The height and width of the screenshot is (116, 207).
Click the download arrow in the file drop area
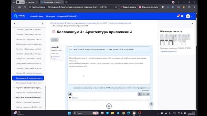109,106
